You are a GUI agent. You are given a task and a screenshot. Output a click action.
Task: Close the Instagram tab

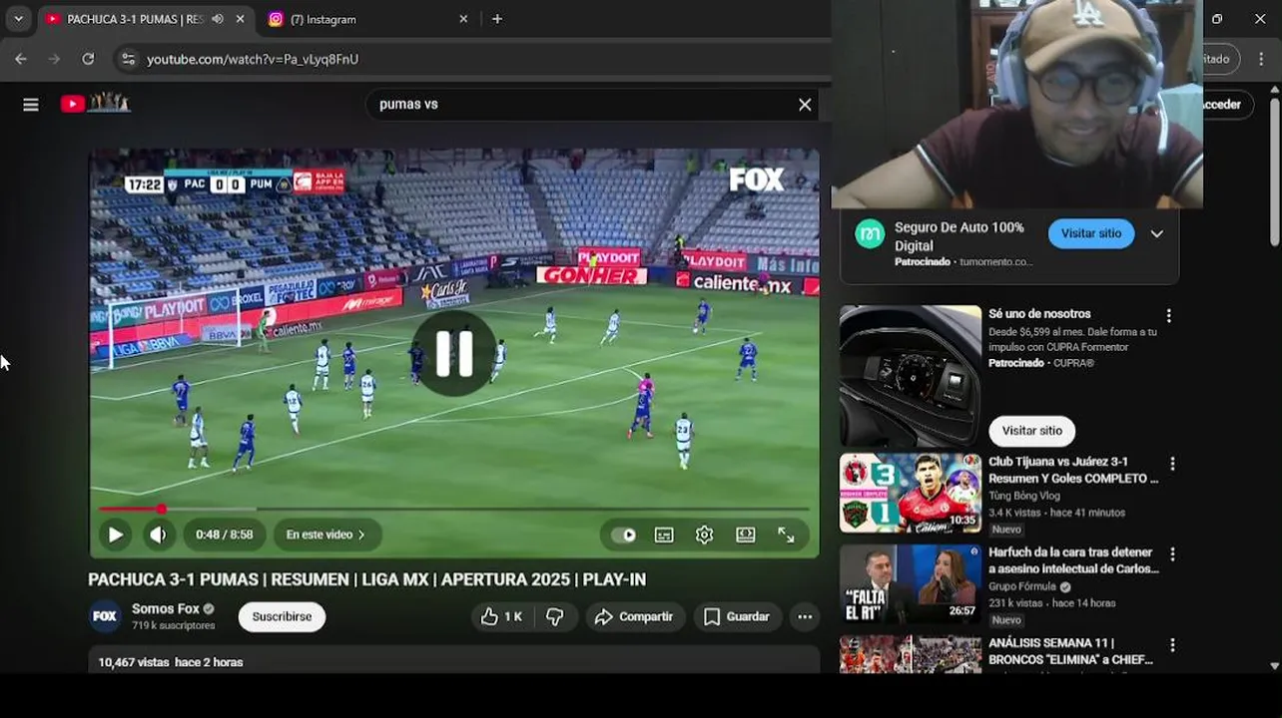pos(463,19)
